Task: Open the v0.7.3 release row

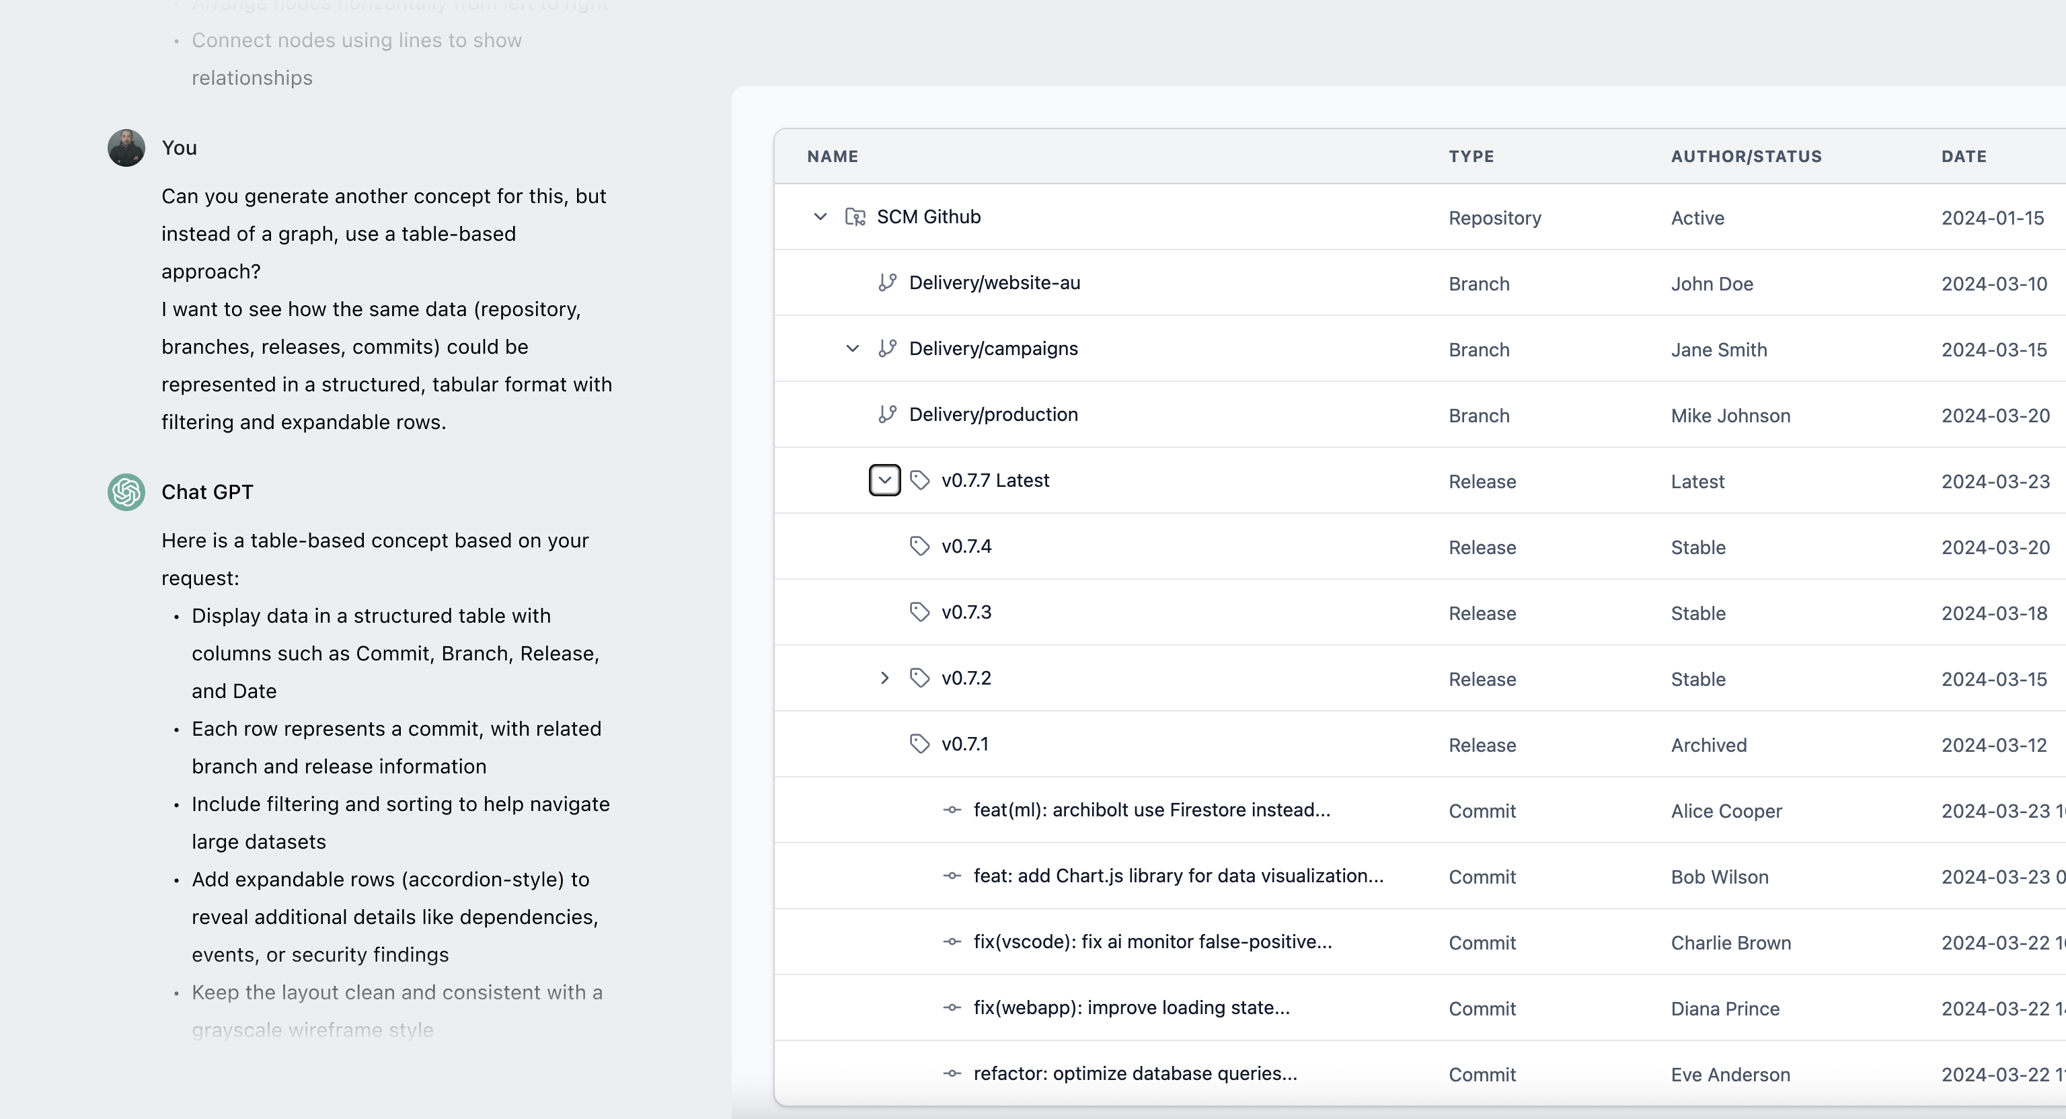Action: click(x=966, y=612)
